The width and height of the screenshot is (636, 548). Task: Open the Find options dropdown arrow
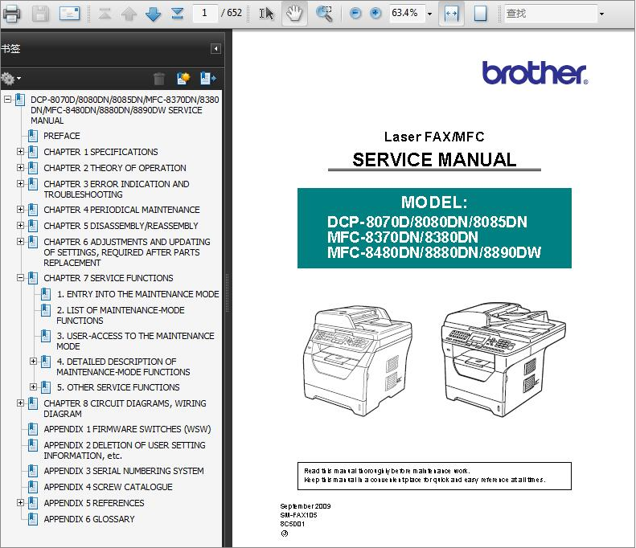coord(602,14)
